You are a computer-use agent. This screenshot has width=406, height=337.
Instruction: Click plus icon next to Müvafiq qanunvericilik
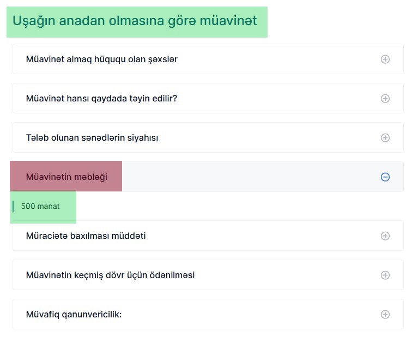pyautogui.click(x=385, y=315)
